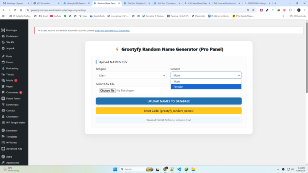Open Pages in sidebar
The image size is (308, 173).
click(x=9, y=86)
